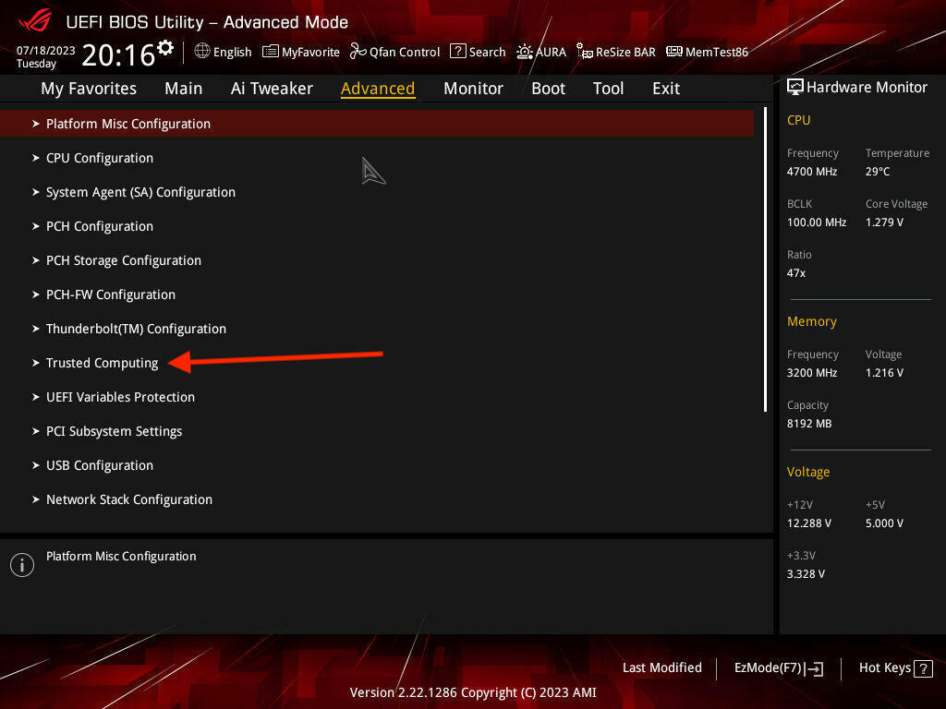This screenshot has width=946, height=709.
Task: Click memory frequency 3200 MHz
Action: click(x=811, y=373)
